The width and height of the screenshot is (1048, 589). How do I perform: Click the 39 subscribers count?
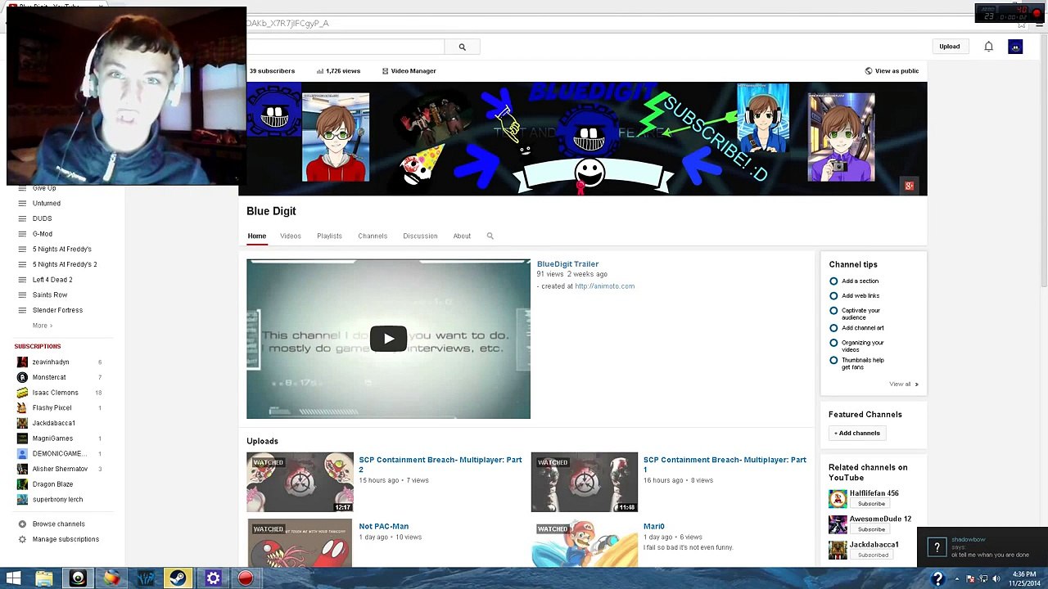[x=272, y=71]
